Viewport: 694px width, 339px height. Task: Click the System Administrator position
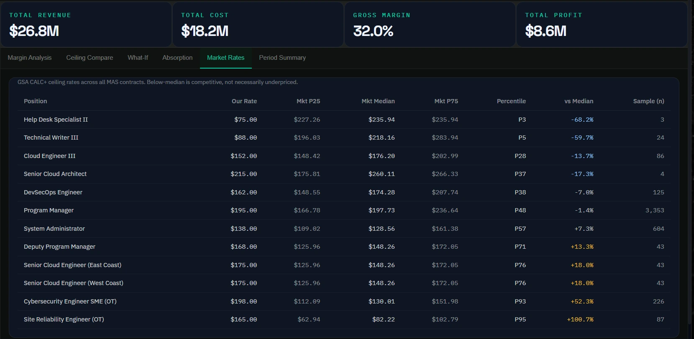click(54, 229)
